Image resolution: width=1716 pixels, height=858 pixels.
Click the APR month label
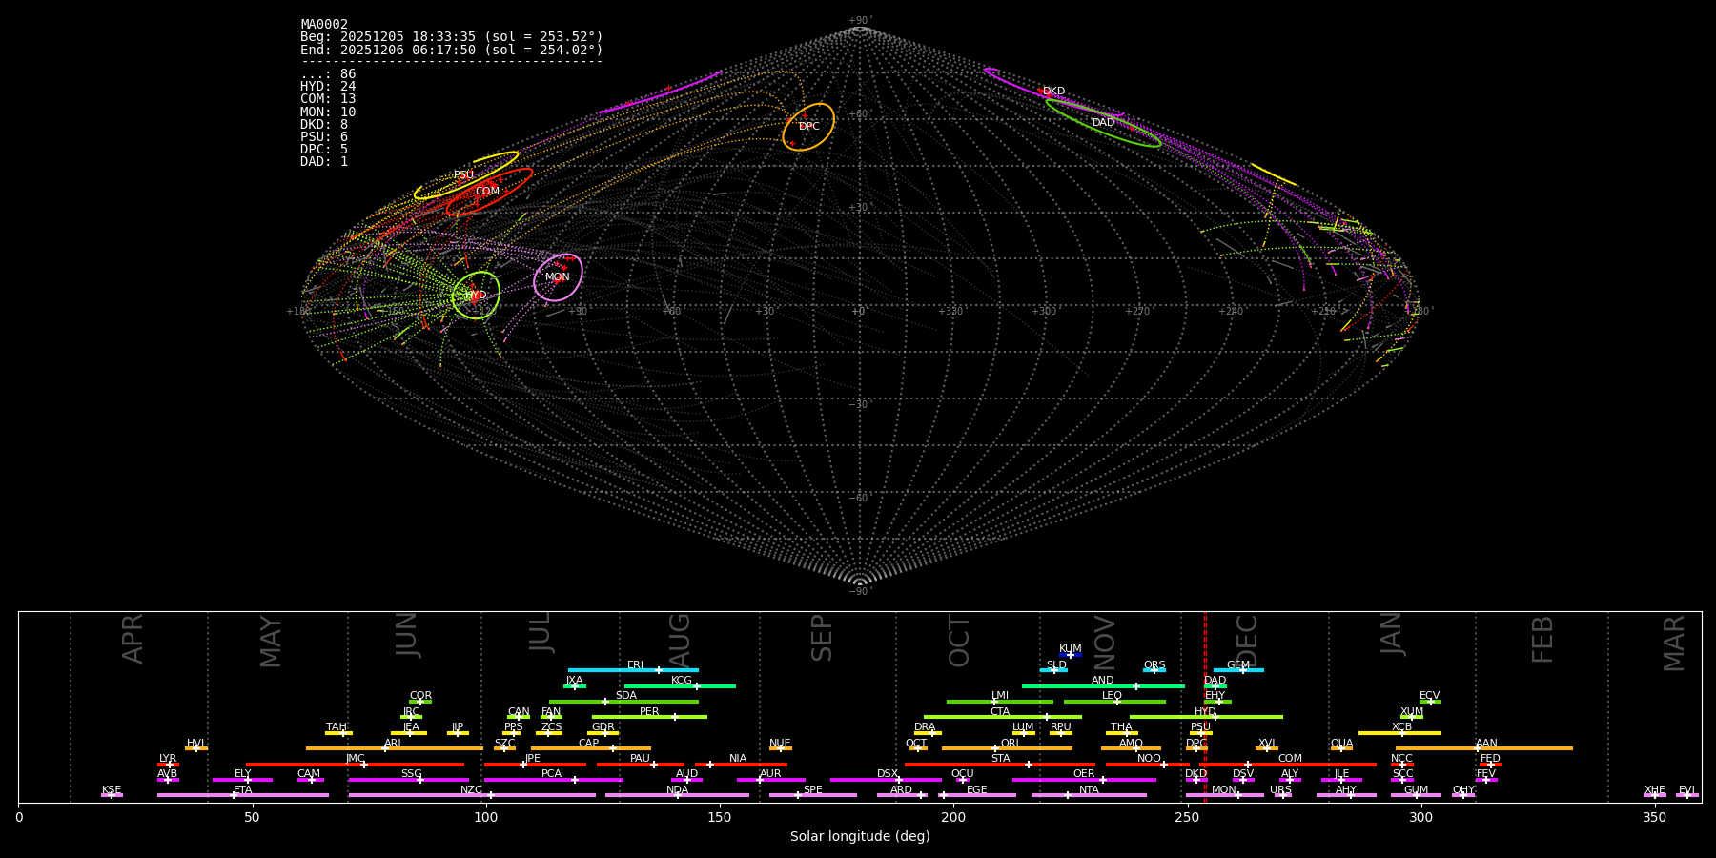click(133, 639)
